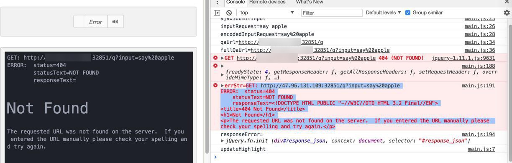This screenshot has height=163, width=512.
Task: Follow the URL in the GET 404 row
Action: pos(306,58)
